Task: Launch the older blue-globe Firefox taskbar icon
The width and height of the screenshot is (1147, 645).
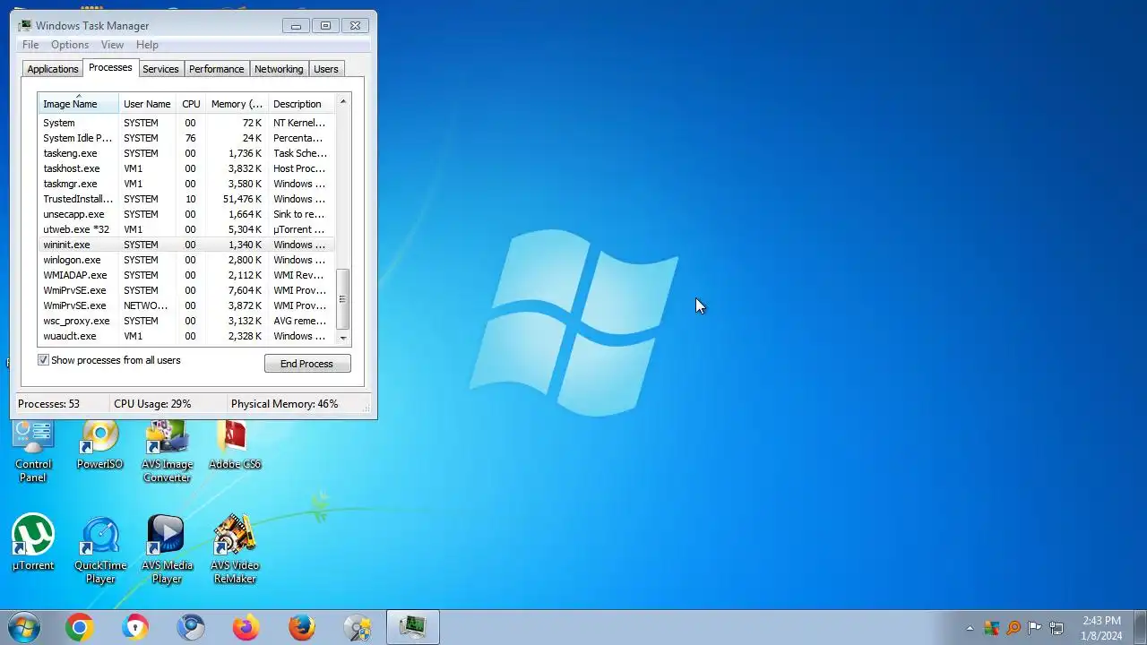Action: pos(302,627)
